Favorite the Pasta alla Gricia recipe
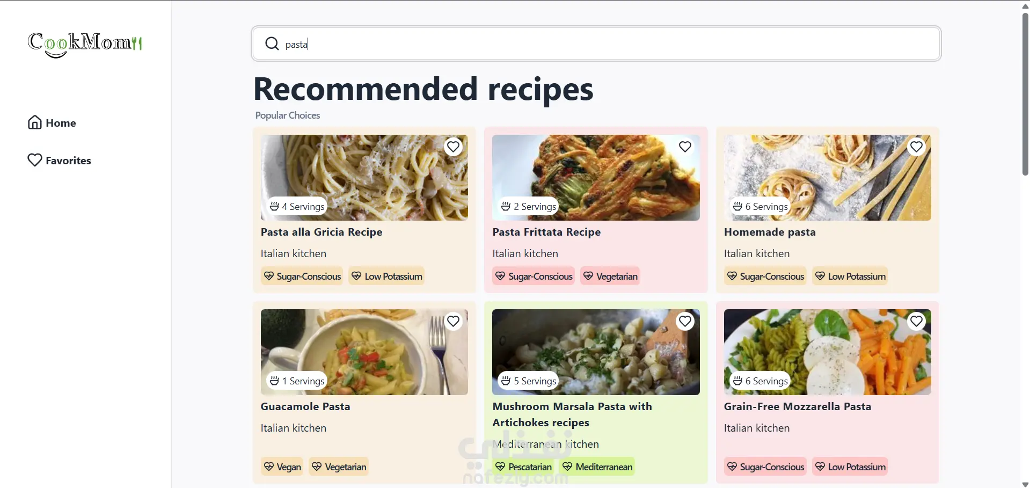This screenshot has width=1030, height=488. 454,147
